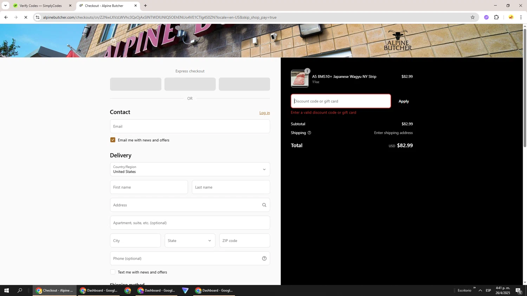Click the Apply discount button
This screenshot has width=527, height=296.
(404, 101)
